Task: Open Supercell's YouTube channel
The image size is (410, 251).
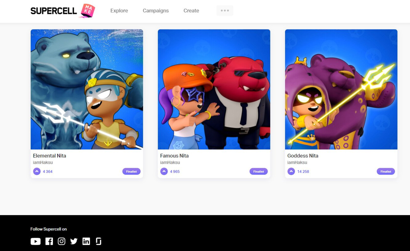Action: (x=35, y=241)
